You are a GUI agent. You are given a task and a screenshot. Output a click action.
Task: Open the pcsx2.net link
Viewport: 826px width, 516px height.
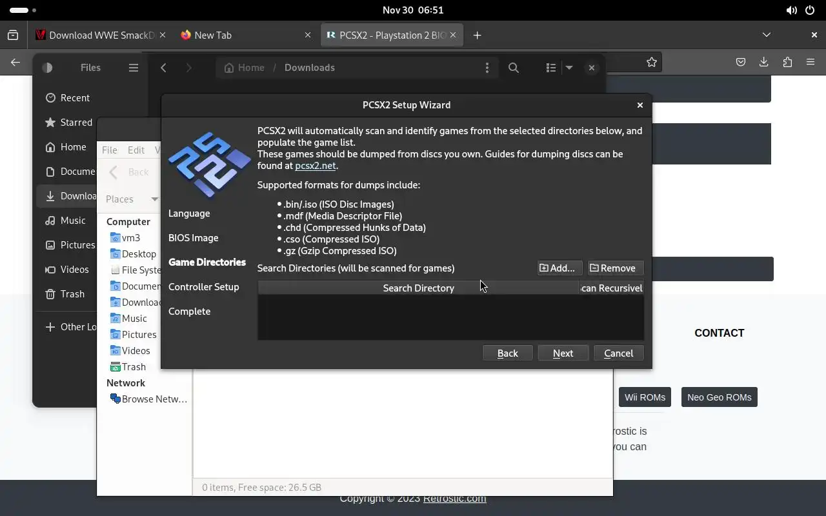point(316,165)
